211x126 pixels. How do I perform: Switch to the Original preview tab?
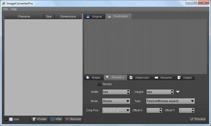95,16
